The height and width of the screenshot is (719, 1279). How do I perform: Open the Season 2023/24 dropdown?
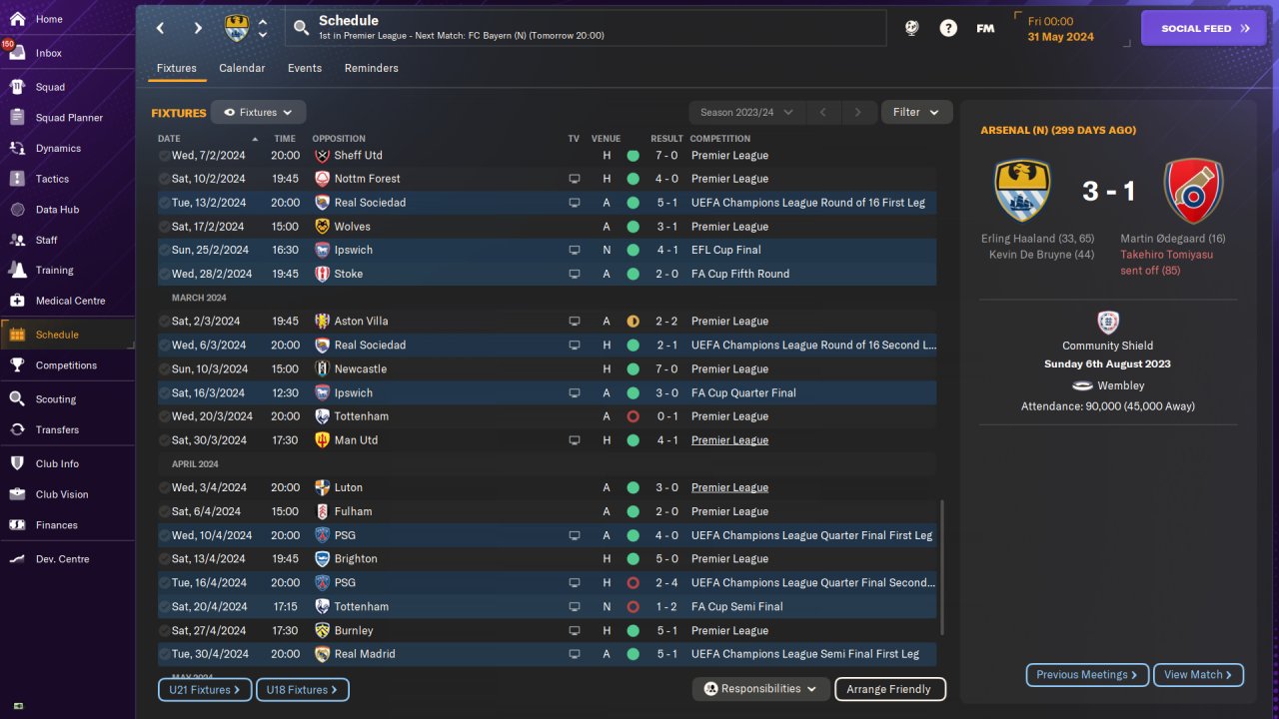746,113
